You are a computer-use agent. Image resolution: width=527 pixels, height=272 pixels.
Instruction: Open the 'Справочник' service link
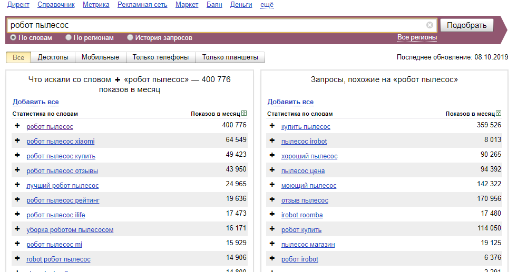(x=56, y=5)
